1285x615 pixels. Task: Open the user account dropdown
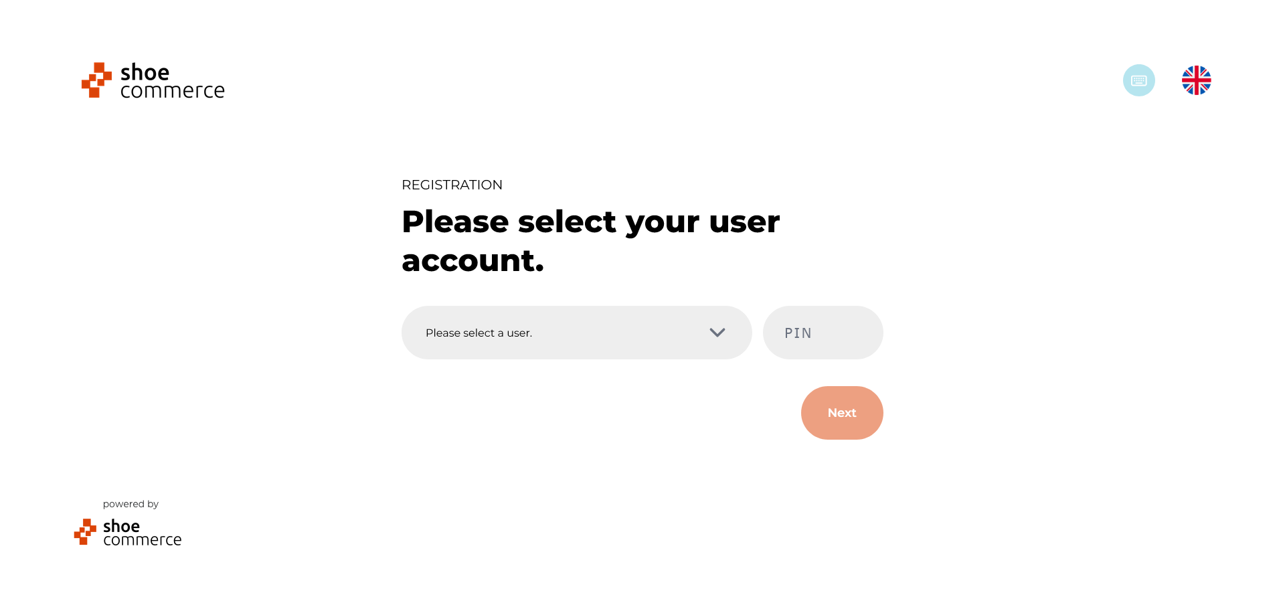[x=576, y=333]
